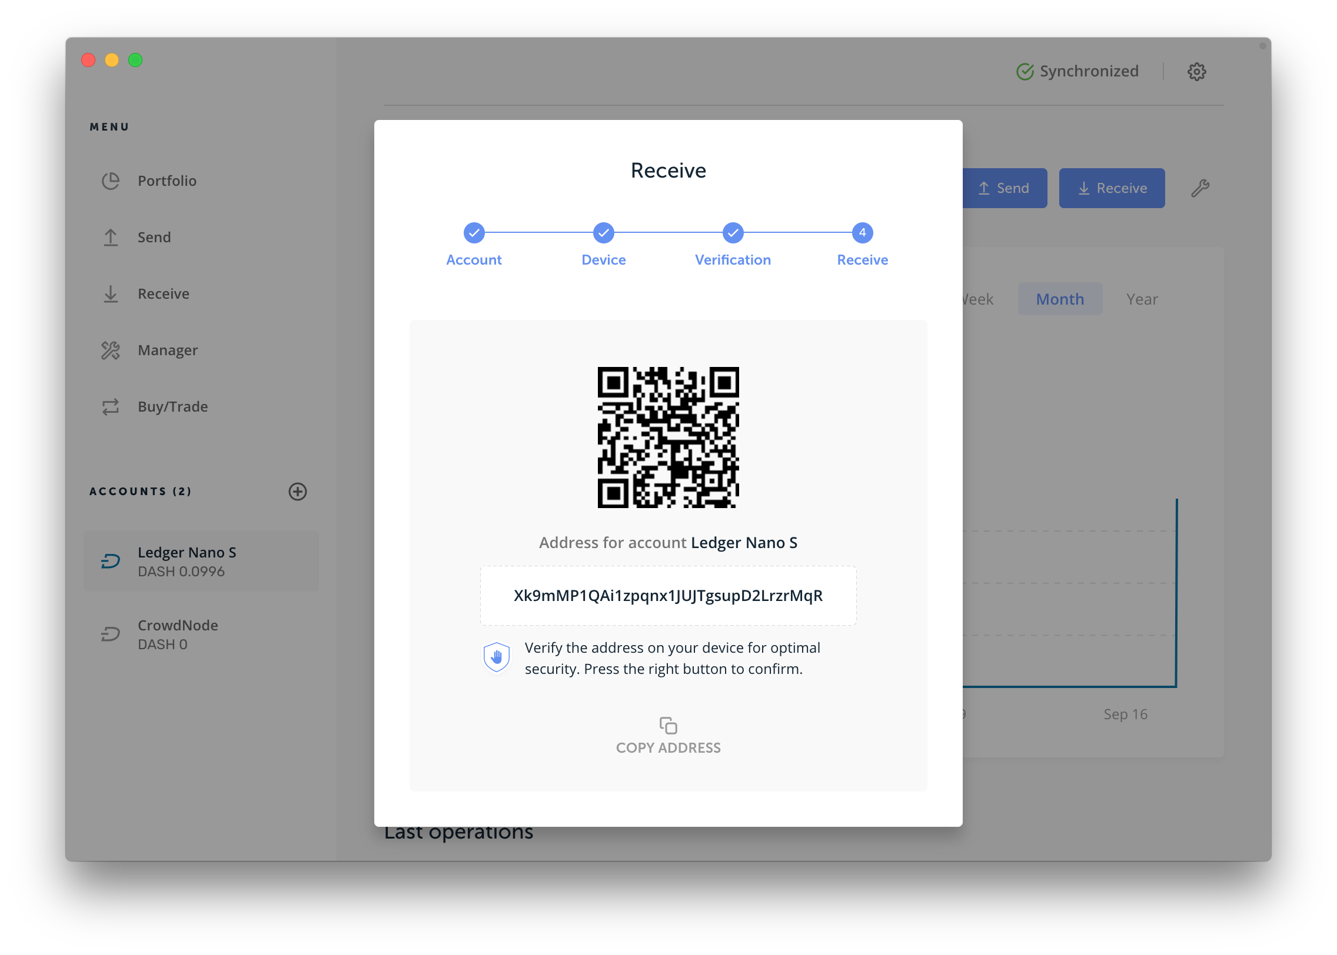Click the ACCOUNTS (2) header
This screenshot has width=1337, height=955.
pyautogui.click(x=140, y=491)
